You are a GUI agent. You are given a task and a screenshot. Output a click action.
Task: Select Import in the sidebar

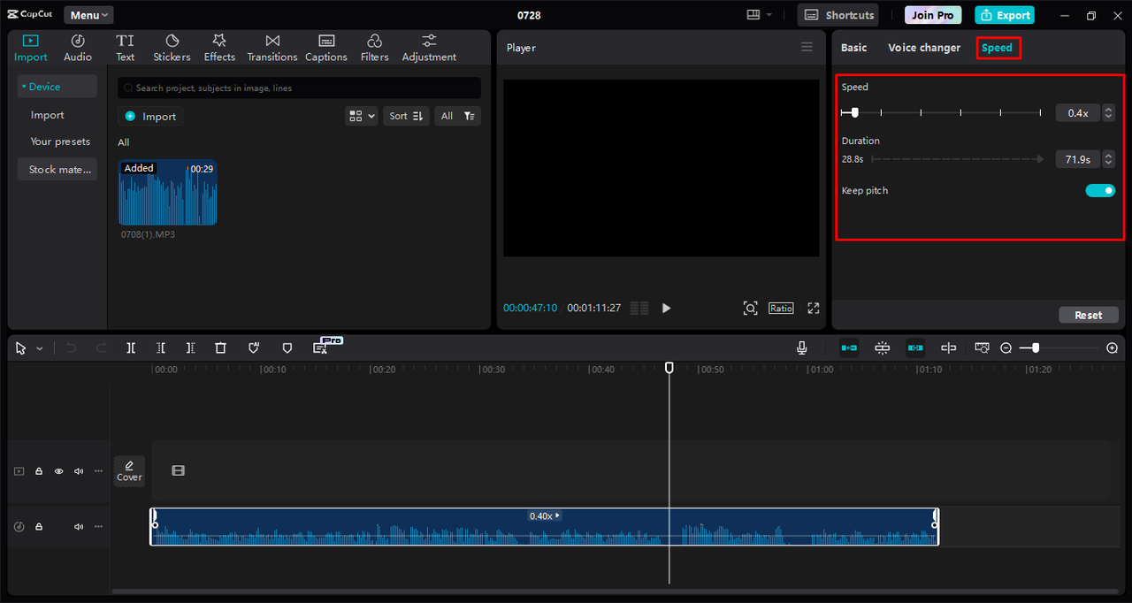[48, 115]
